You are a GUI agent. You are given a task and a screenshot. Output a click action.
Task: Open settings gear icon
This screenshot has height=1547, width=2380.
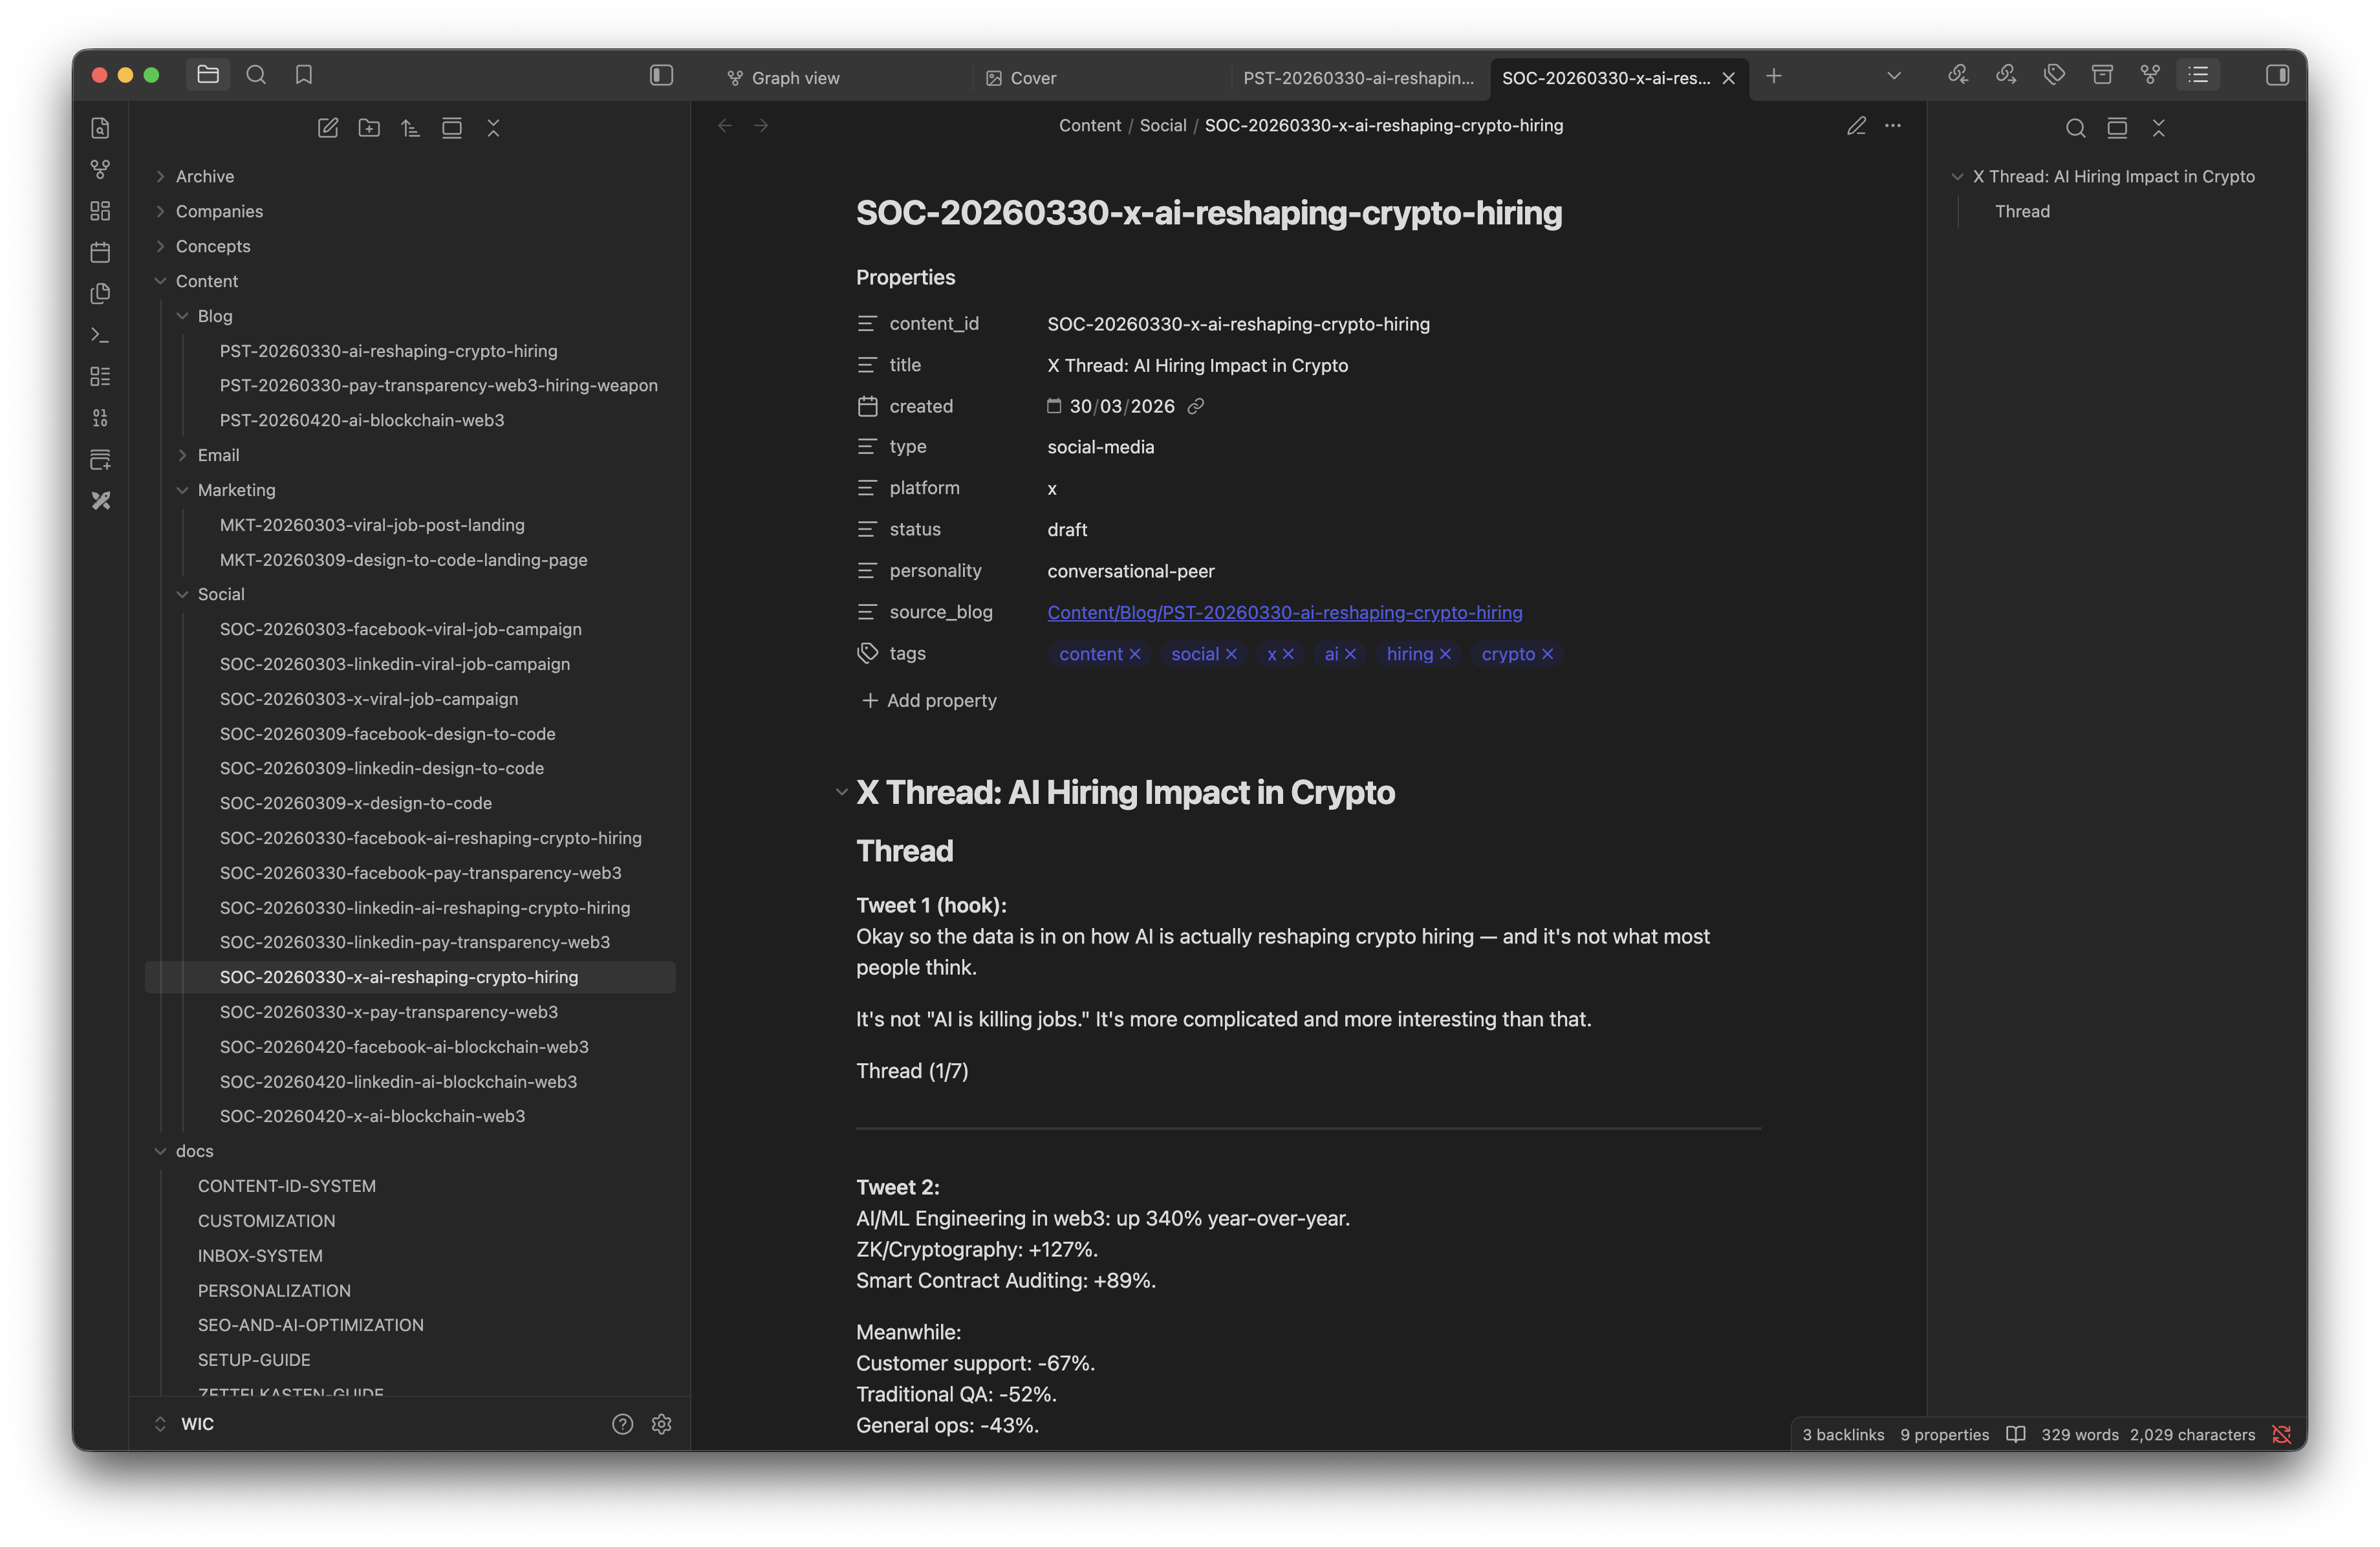(x=661, y=1424)
